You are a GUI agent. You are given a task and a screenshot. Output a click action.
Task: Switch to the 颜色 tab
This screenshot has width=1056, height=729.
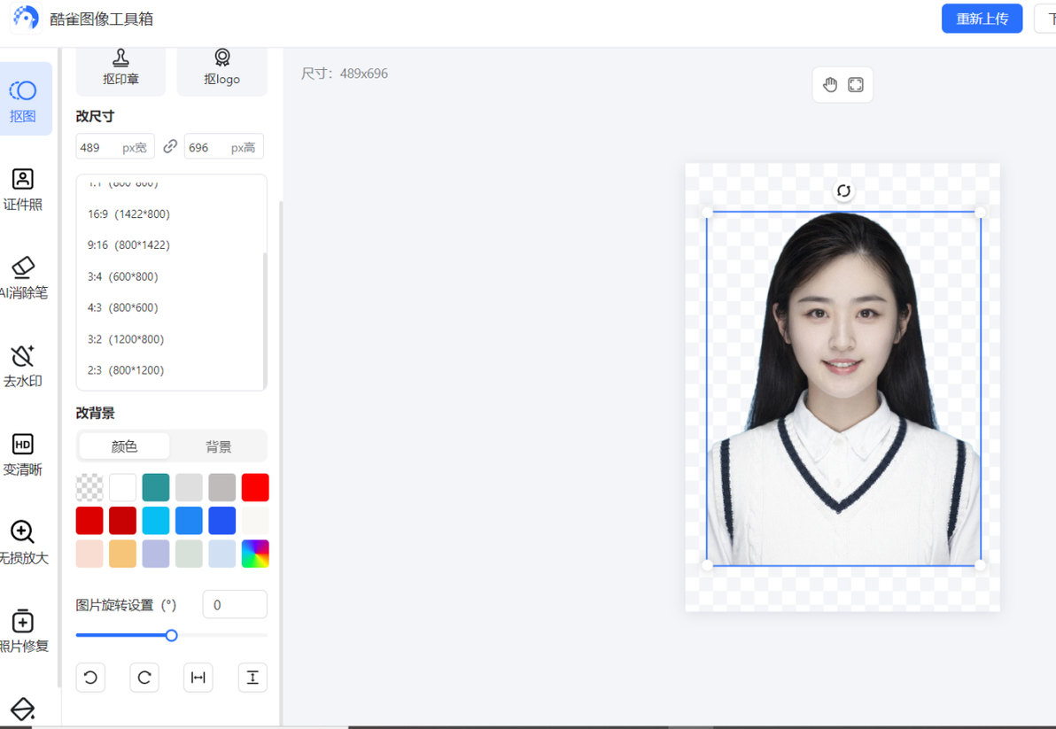tap(124, 446)
